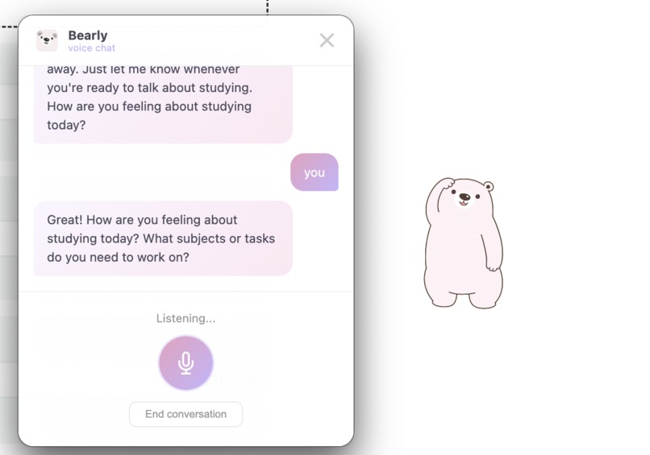Screen dimensions: 650x455
Task: Click the Bearly bear avatar in header
Action: point(47,40)
